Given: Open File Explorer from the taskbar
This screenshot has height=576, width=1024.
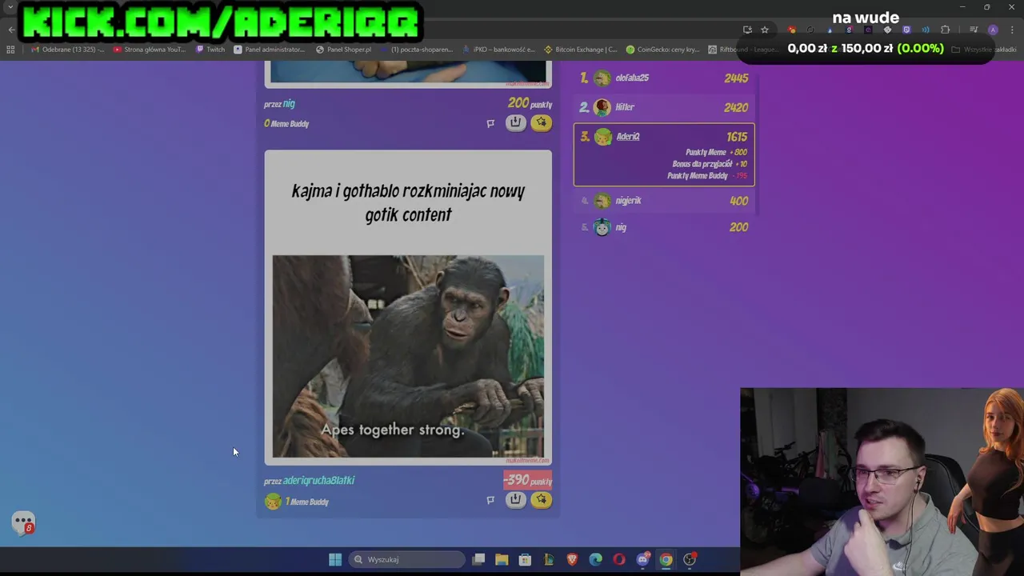Looking at the screenshot, I should point(502,559).
